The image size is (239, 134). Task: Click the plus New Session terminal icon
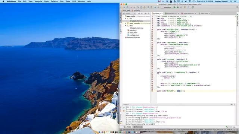click(124, 108)
